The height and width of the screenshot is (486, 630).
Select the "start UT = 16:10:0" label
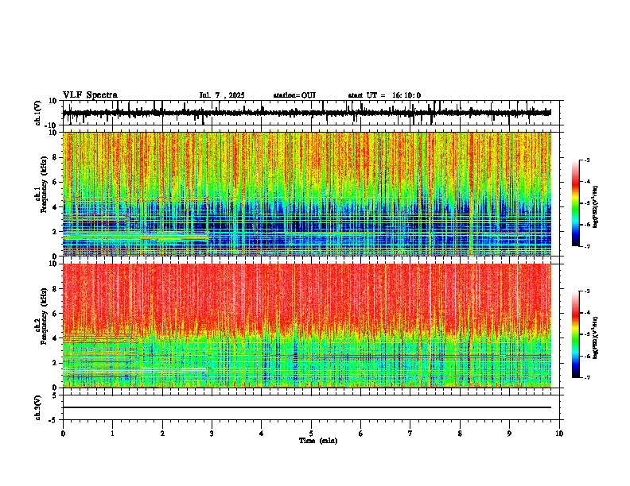(384, 95)
